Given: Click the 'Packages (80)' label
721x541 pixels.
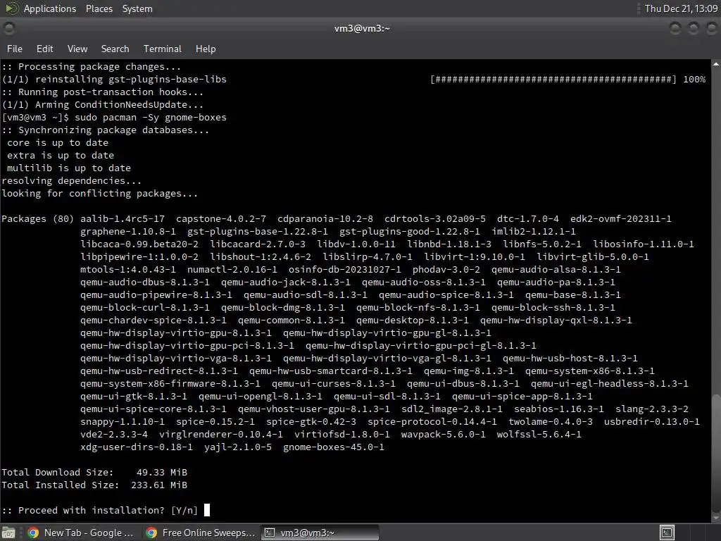Looking at the screenshot, I should coord(38,219).
